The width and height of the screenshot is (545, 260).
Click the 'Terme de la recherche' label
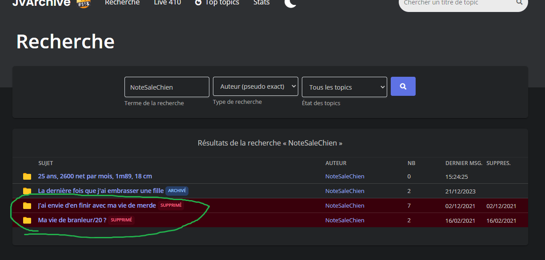click(x=154, y=103)
